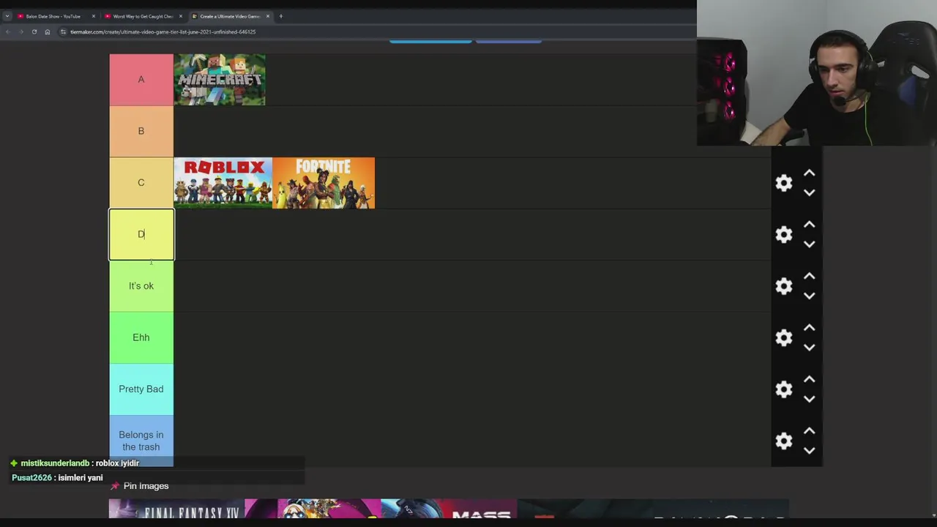
Task: Go to browser home page
Action: click(47, 31)
